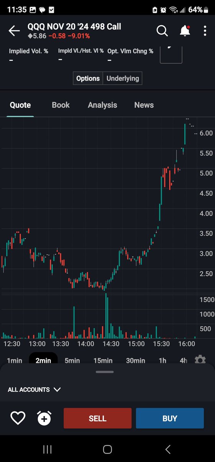Tap the Android recent apps button
This screenshot has height=462, width=215.
[47, 449]
